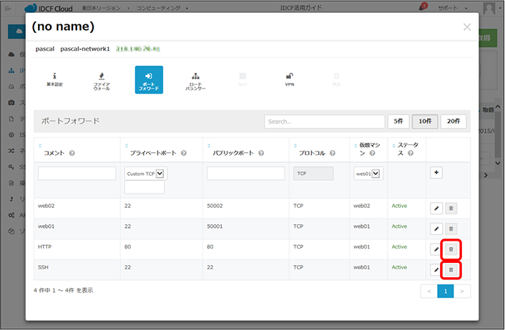This screenshot has width=505, height=330.
Task: Open the VPN tab
Action: [x=290, y=79]
